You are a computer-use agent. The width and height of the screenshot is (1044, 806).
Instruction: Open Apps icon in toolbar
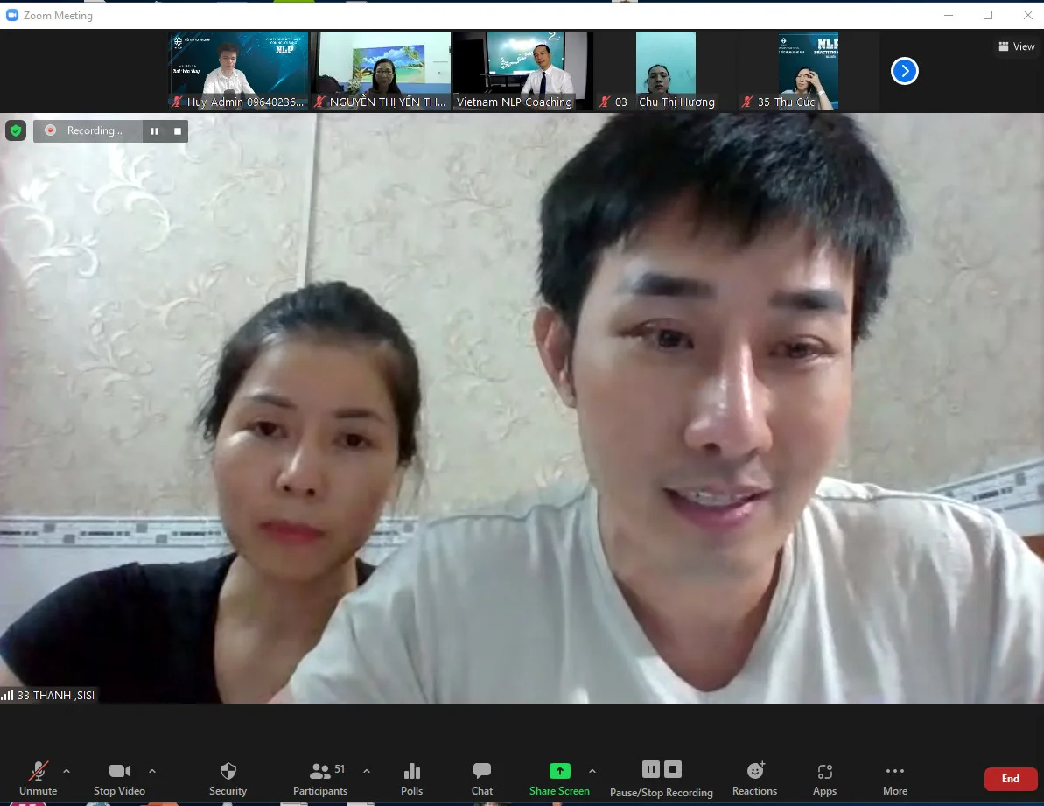(x=824, y=778)
